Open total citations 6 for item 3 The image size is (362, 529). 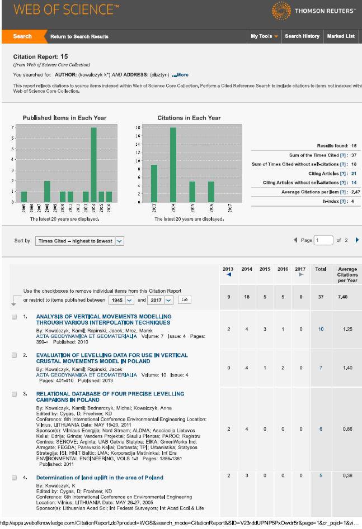click(321, 429)
